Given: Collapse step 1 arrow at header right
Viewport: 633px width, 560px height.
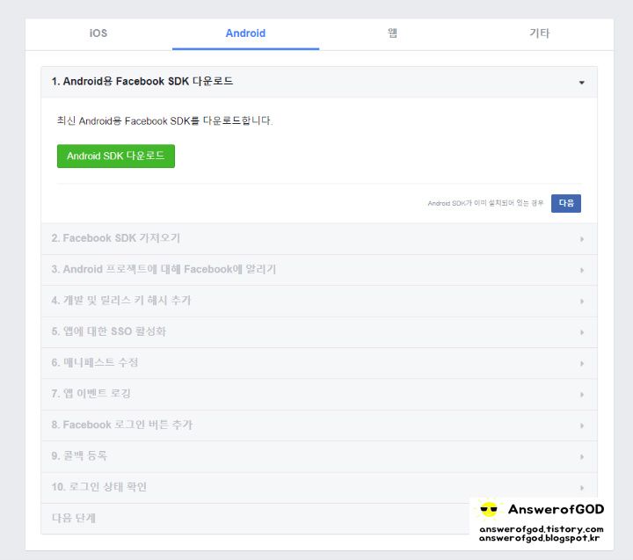Looking at the screenshot, I should pos(582,83).
